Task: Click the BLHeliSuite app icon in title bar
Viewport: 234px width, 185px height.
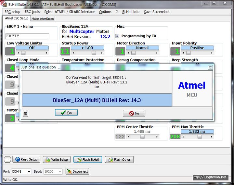Action: coord(5,5)
